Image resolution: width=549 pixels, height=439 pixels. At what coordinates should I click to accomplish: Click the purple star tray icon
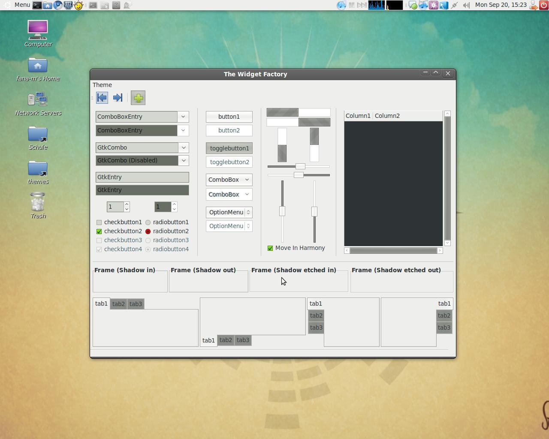[434, 5]
